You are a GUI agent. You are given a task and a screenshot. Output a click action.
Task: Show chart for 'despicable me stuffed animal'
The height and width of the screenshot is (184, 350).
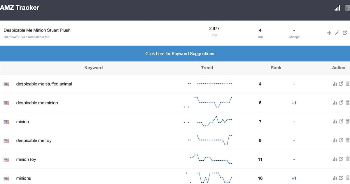click(x=335, y=84)
